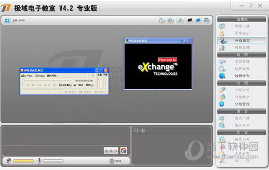Image resolution: width=269 pixels, height=170 pixels.
Task: Click the round timer icon
Action: (x=111, y=161)
